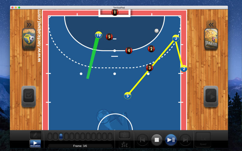
Task: Click the white futsal ball
Action: click(156, 31)
